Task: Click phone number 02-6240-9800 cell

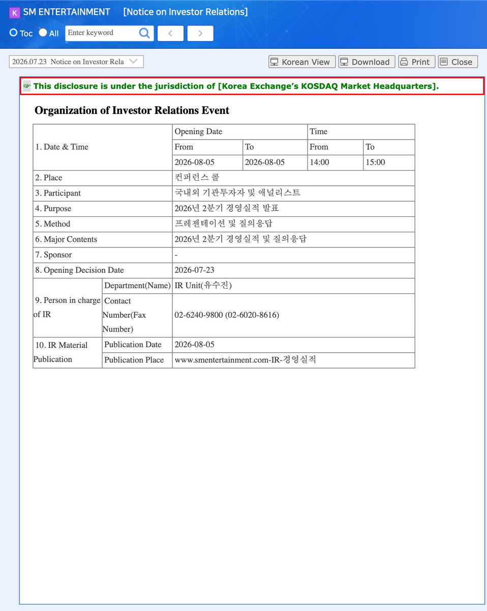Action: [294, 315]
